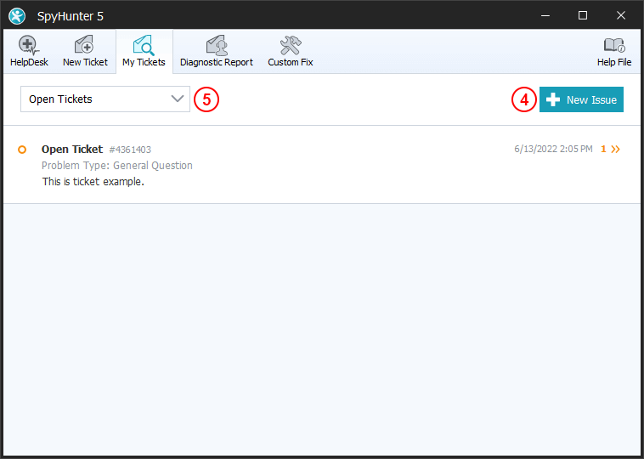Go to the Diagnostic Report tab label

pyautogui.click(x=216, y=63)
